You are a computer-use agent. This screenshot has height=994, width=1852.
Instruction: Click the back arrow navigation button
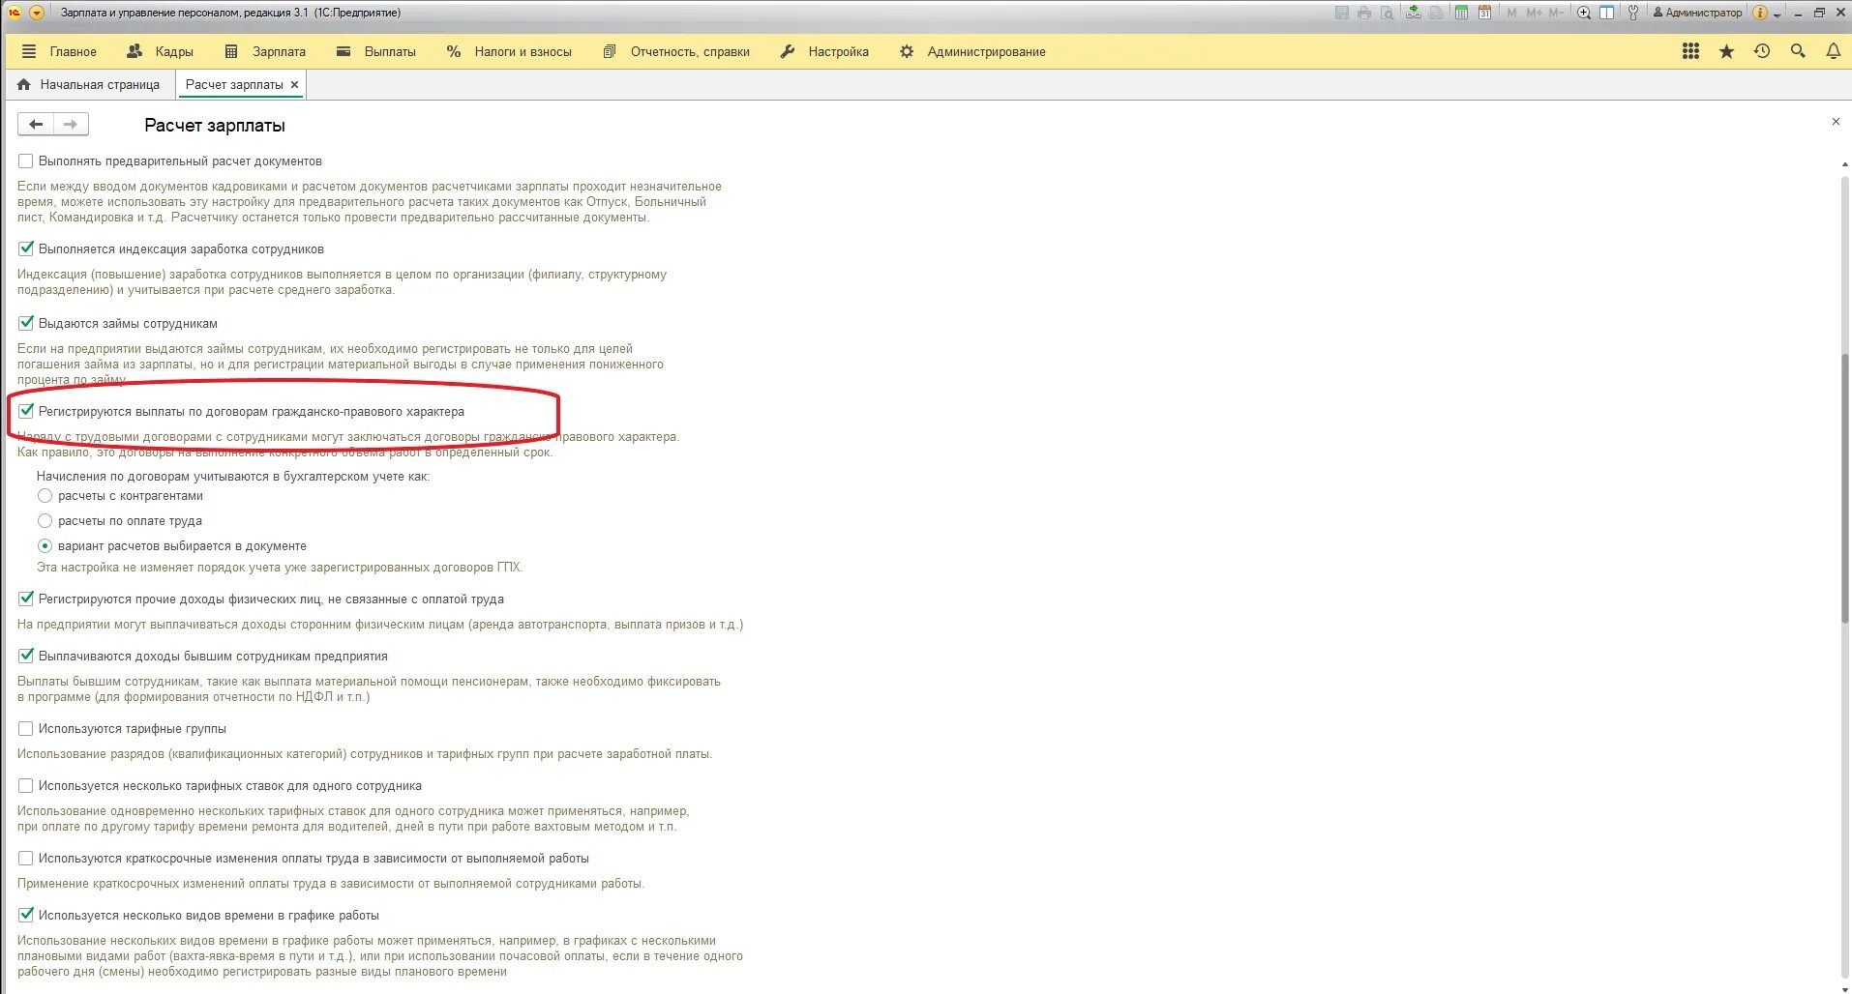[36, 124]
